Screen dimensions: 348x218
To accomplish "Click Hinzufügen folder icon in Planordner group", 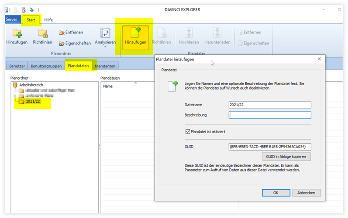I will 17,34.
